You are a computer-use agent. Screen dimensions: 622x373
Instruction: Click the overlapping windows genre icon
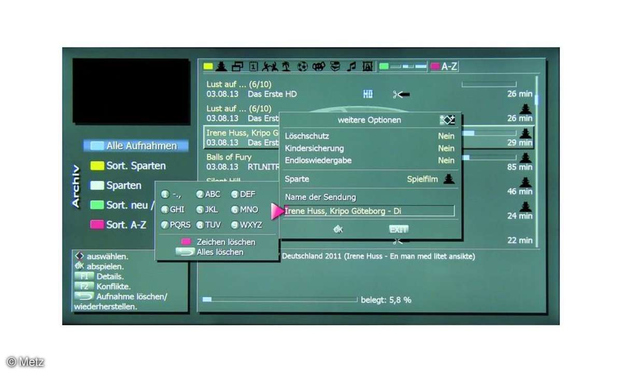point(237,66)
